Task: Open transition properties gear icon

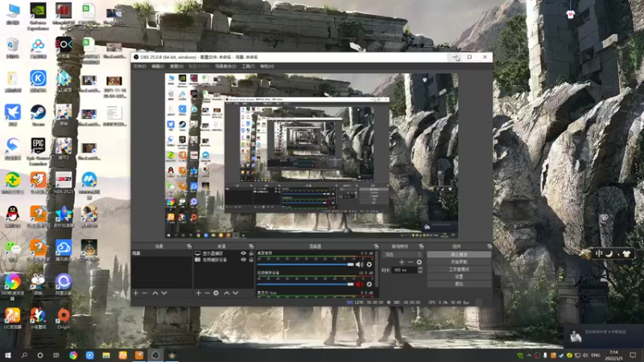Action: click(419, 262)
